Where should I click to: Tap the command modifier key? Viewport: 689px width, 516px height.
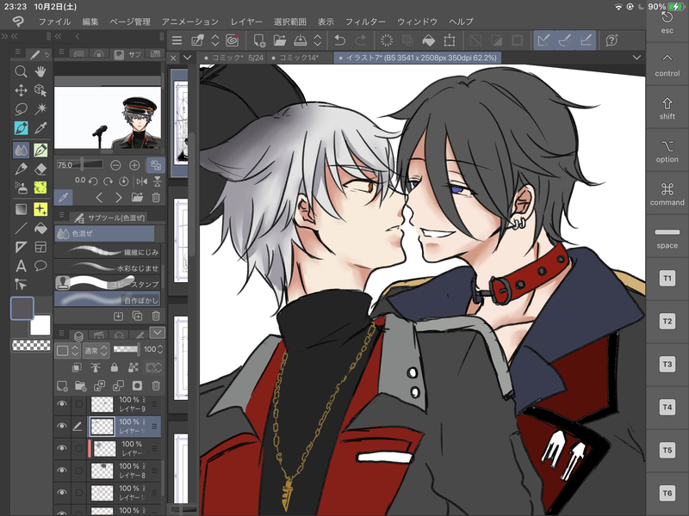(x=667, y=194)
